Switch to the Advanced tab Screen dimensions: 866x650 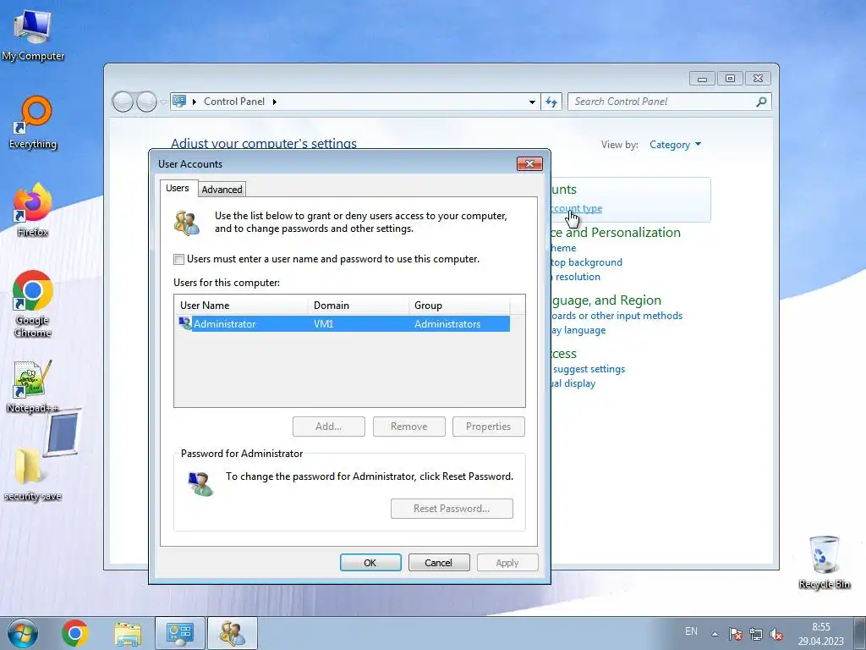tap(222, 190)
